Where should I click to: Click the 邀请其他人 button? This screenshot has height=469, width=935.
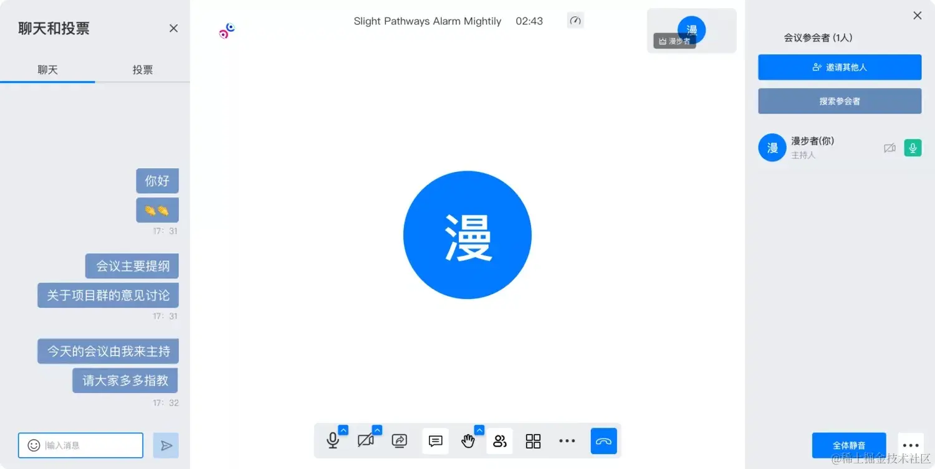839,67
